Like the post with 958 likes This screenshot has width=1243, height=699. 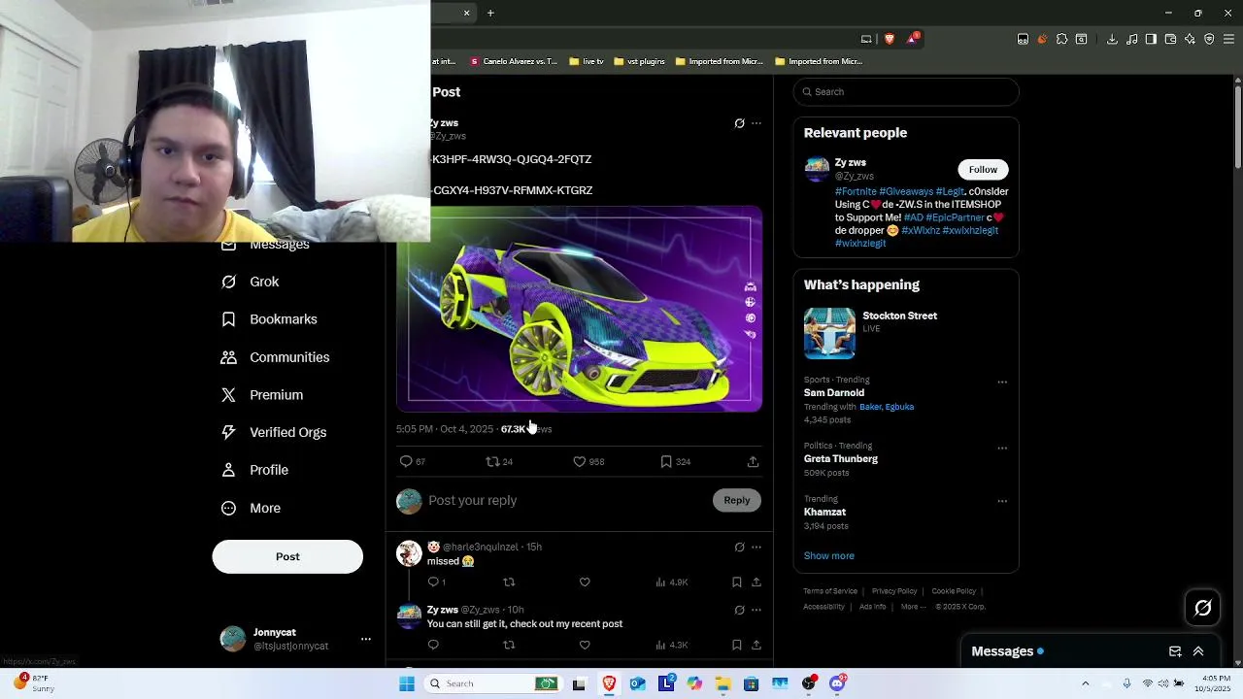tap(579, 462)
